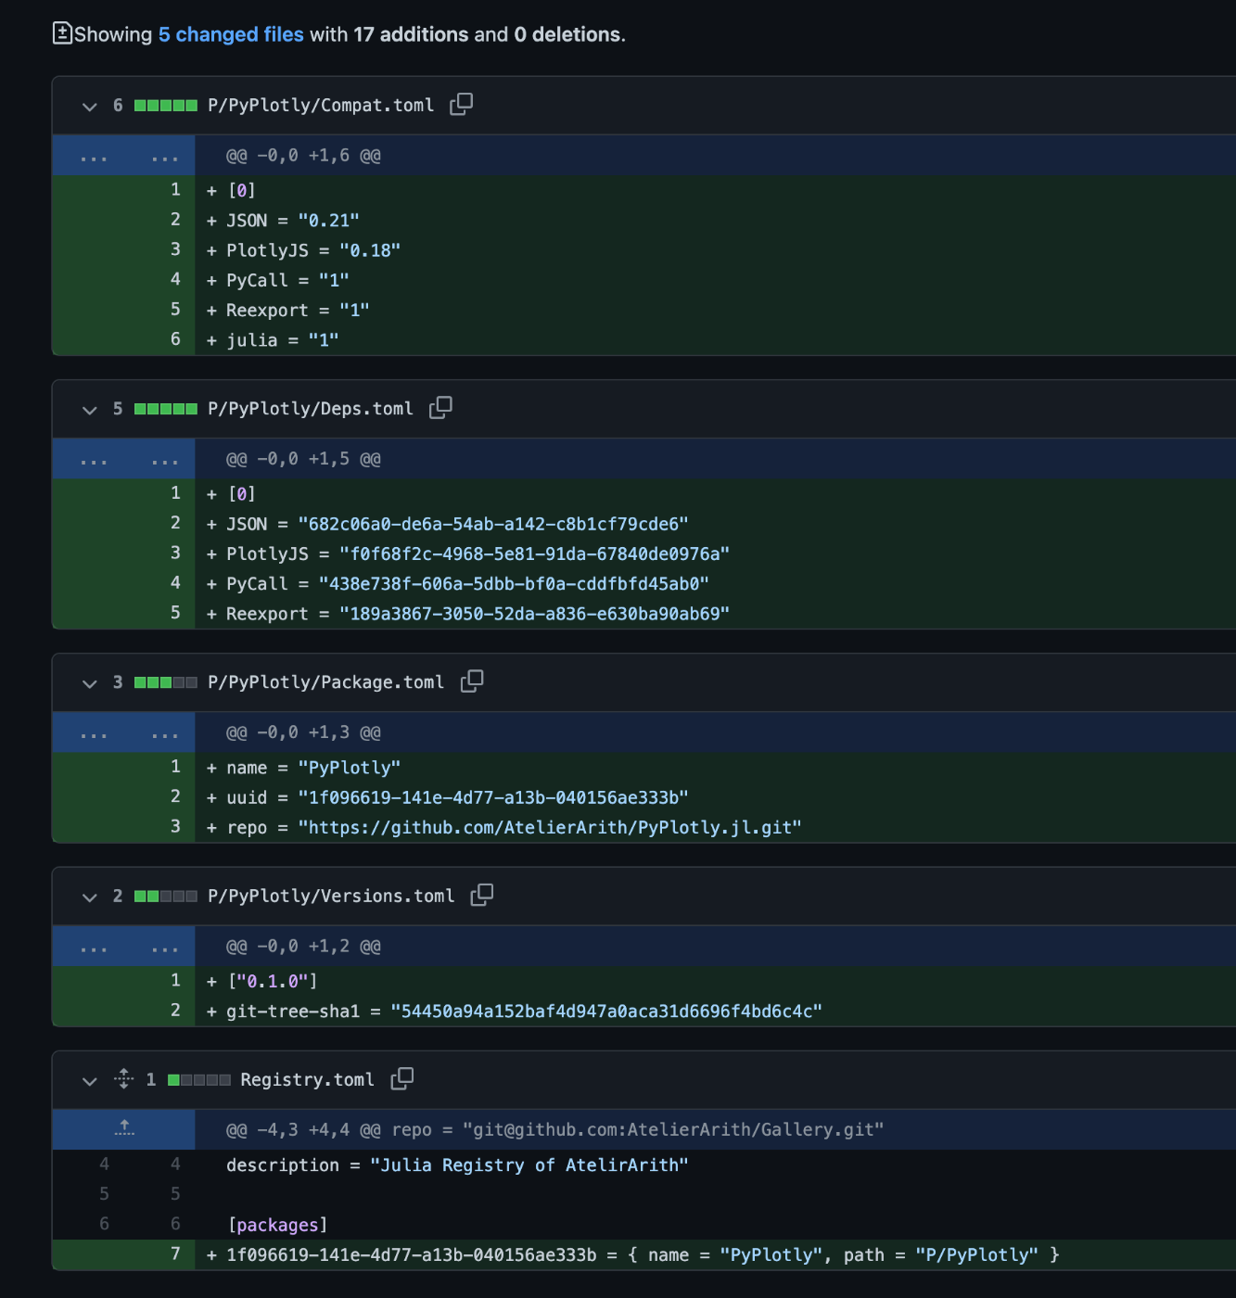Screen dimensions: 1236x1298
Task: Copy the Registry.toml file path
Action: click(402, 1079)
